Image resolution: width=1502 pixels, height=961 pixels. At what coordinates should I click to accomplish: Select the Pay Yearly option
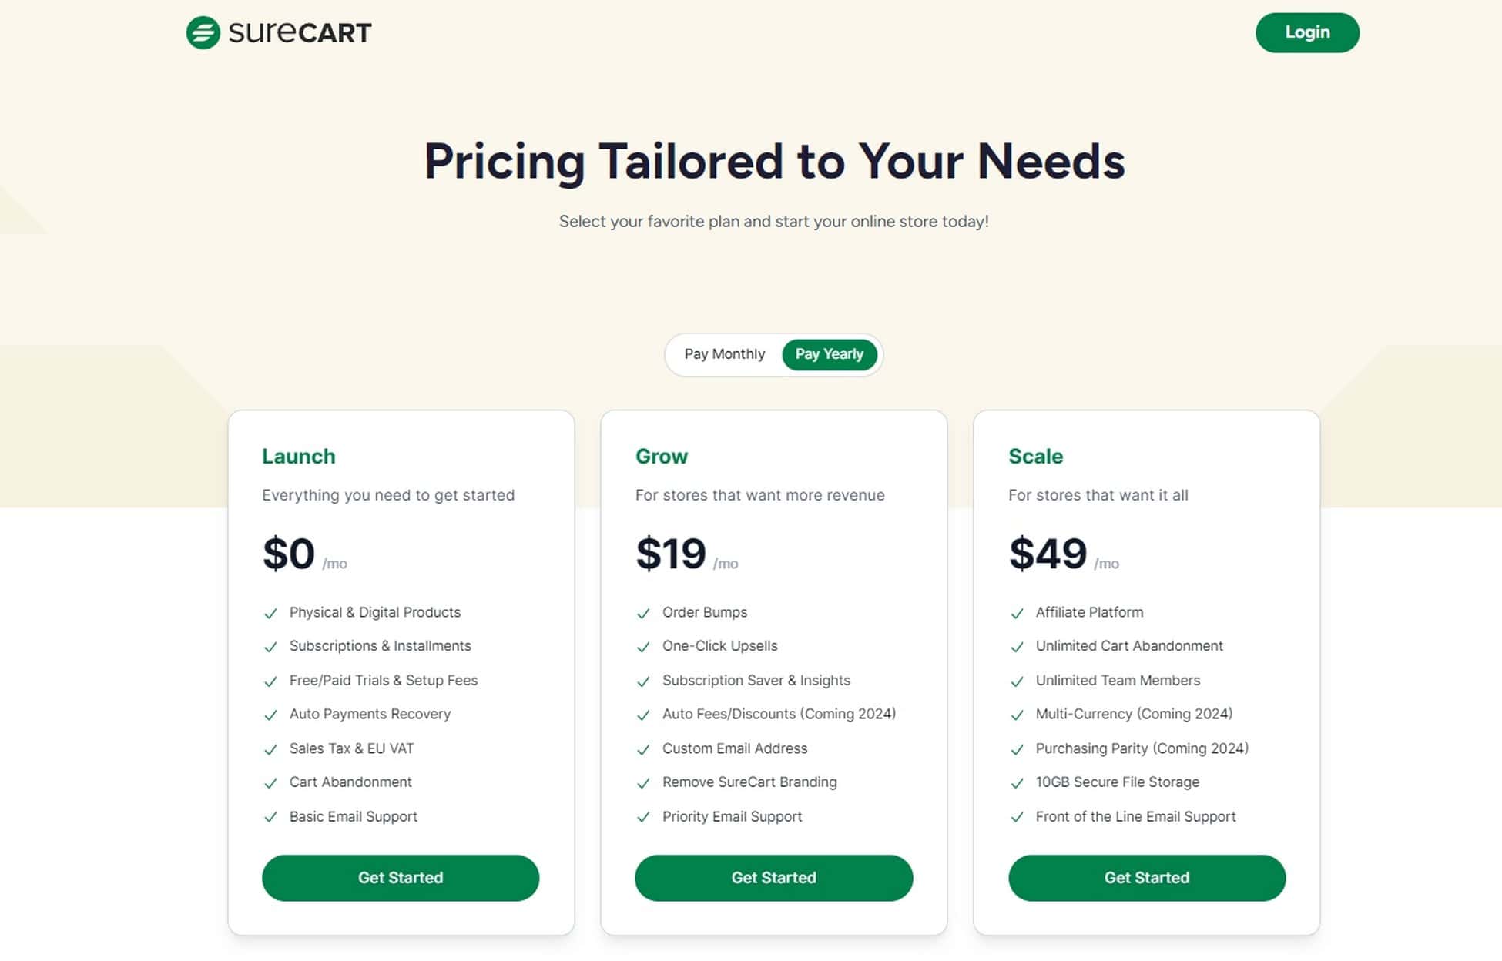pyautogui.click(x=830, y=354)
